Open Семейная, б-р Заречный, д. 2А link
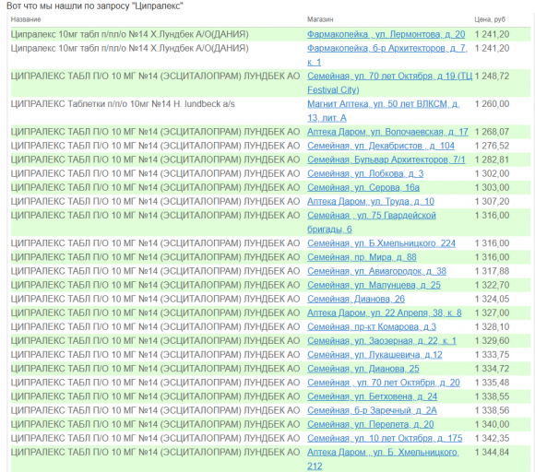This screenshot has height=472, width=535. (372, 411)
